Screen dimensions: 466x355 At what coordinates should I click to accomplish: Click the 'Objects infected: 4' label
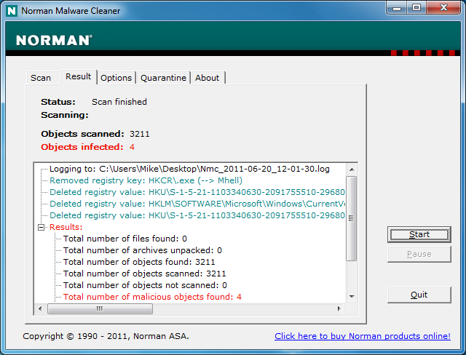87,147
